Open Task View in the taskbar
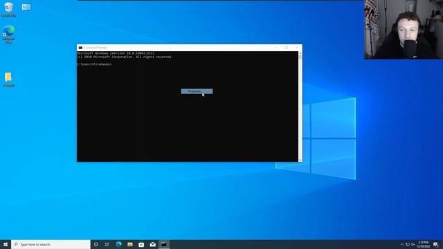This screenshot has width=443, height=249. tap(107, 244)
